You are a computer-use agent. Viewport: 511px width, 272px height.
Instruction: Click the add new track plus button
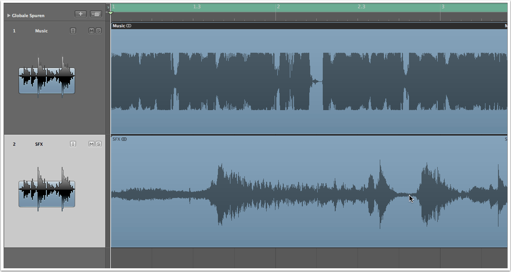(81, 14)
